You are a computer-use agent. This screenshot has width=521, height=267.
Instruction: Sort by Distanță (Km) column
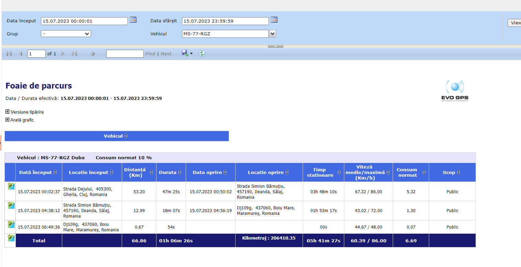pos(151,173)
